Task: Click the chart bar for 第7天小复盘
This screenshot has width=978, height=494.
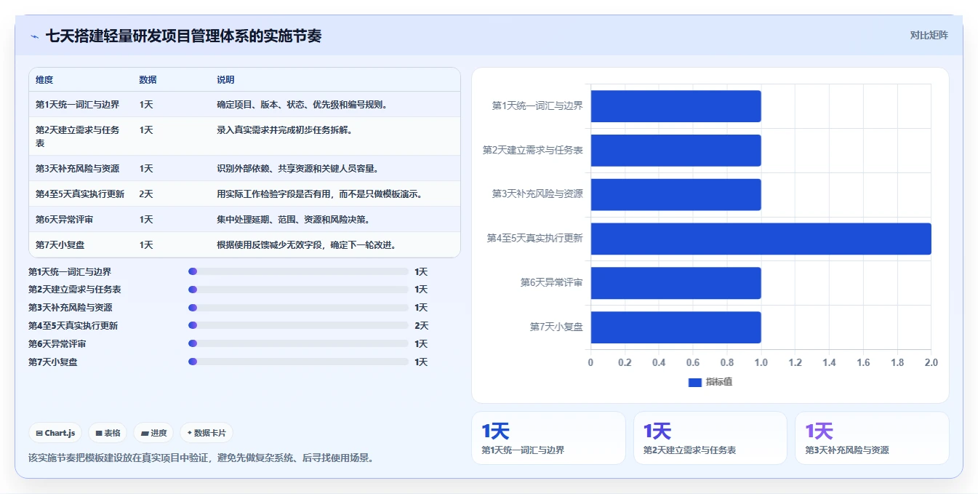Action: click(676, 327)
